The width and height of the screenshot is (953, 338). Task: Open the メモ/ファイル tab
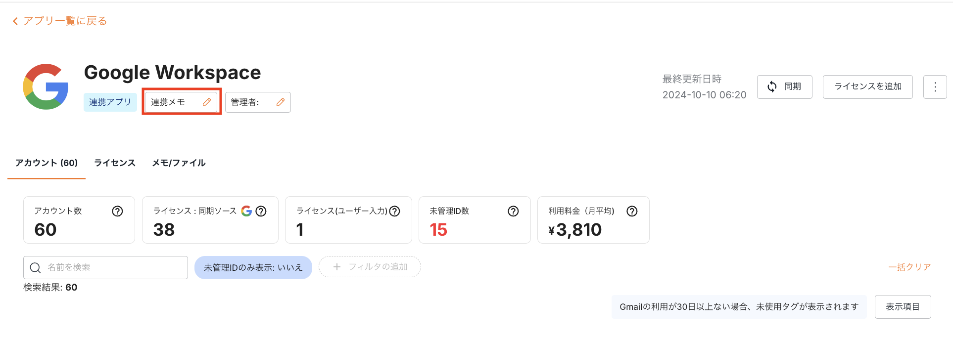point(179,163)
